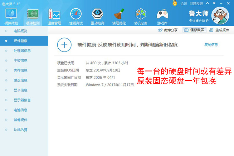The image size is (234, 156).
Task: Click the value 东芝 2006 年 04月
Action: 100,78
